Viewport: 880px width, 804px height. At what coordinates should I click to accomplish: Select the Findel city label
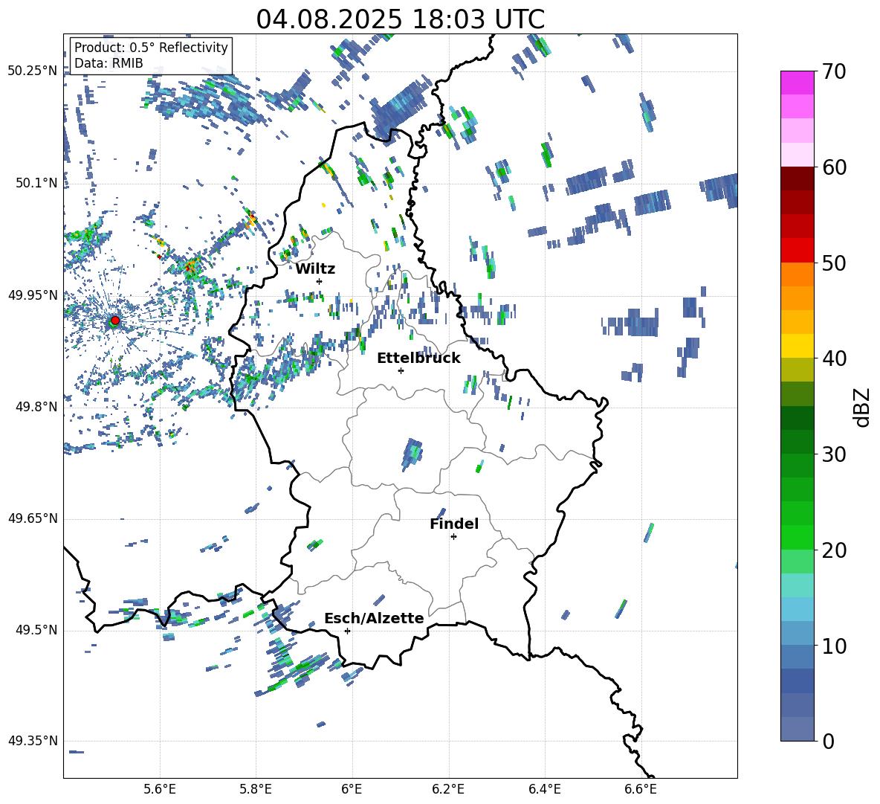454,524
